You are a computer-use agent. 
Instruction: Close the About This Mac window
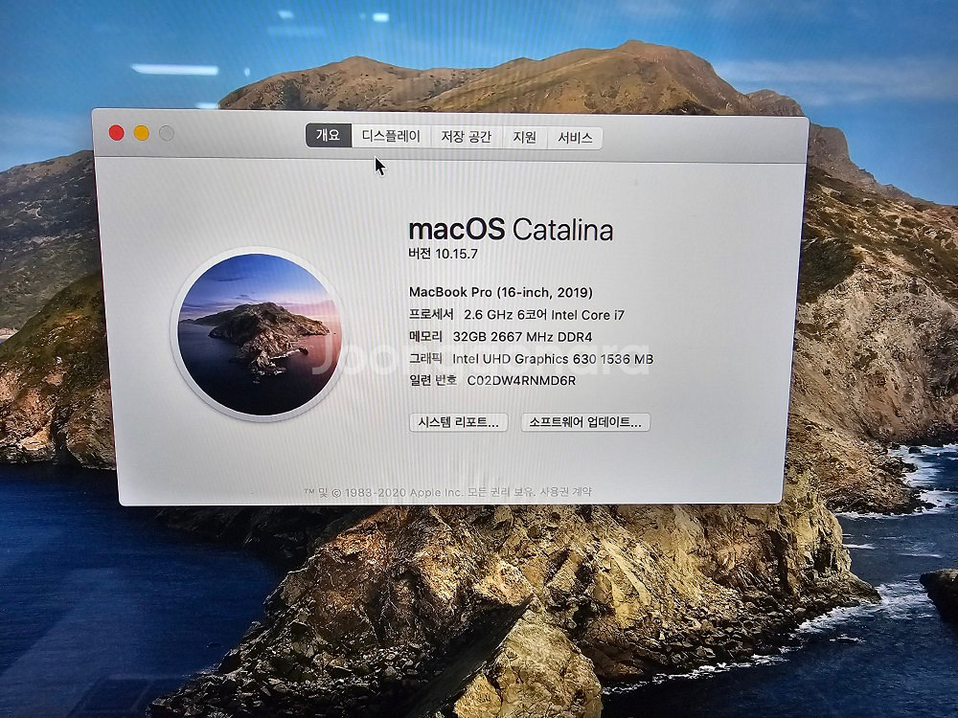tap(116, 132)
